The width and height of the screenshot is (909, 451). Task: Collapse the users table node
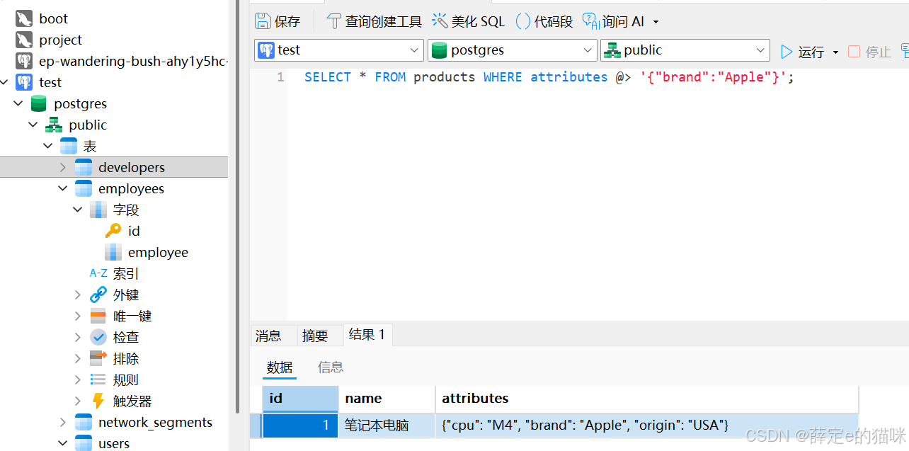click(63, 444)
